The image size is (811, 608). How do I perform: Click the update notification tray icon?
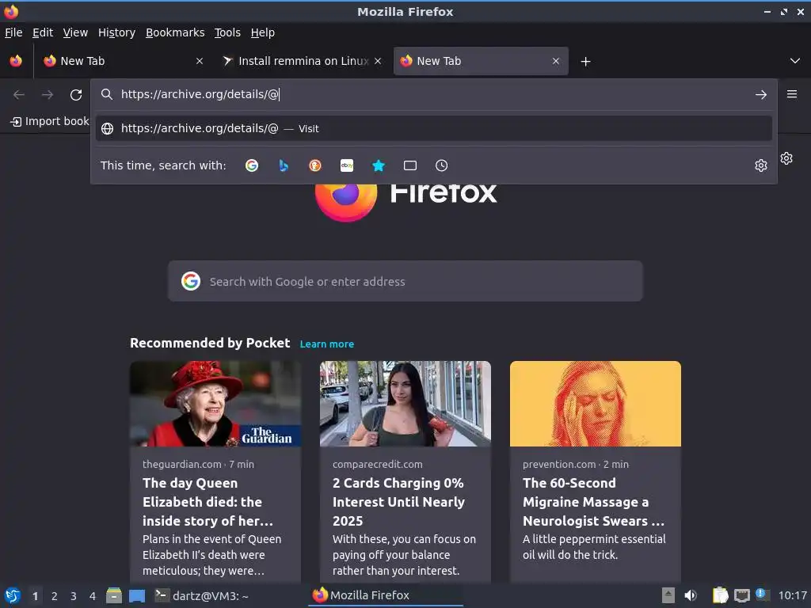click(762, 595)
